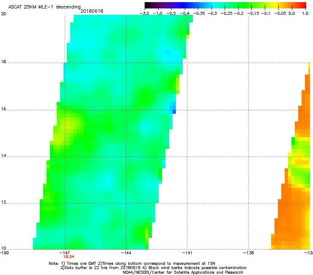This screenshot has width=313, height=275.
Task: Click latitude axis label 18
Action: click(x=3, y=62)
